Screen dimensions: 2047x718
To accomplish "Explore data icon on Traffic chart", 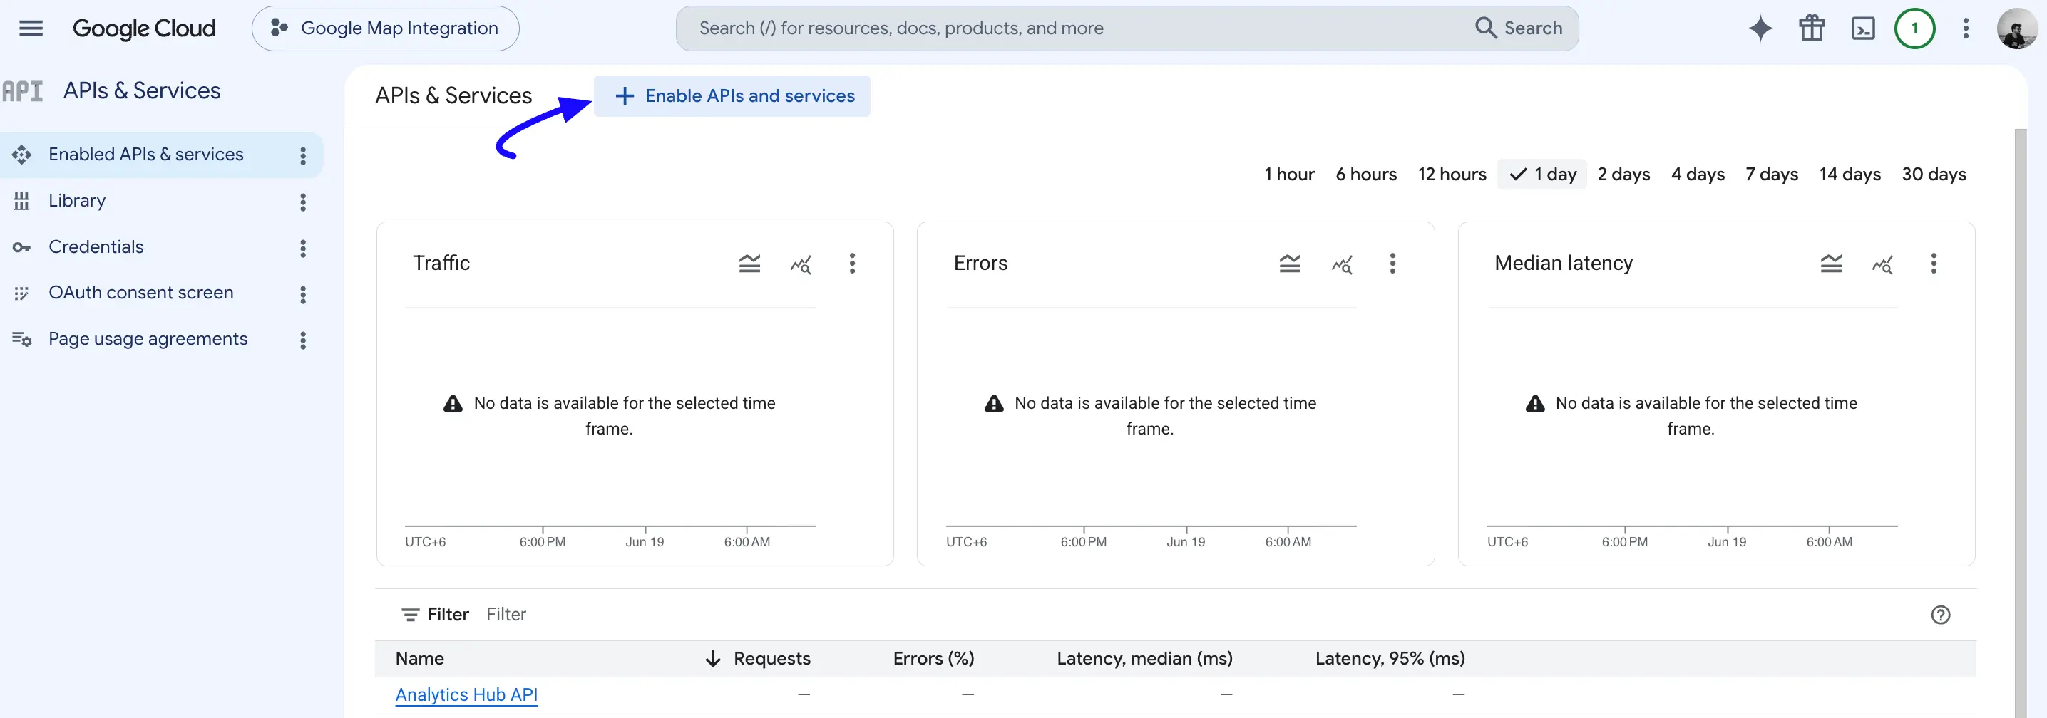I will [801, 264].
